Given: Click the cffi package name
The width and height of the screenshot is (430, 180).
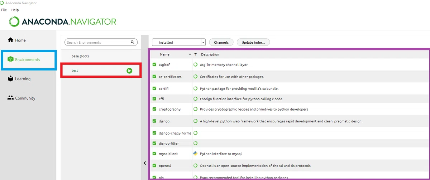Looking at the screenshot, I should click(x=162, y=99).
